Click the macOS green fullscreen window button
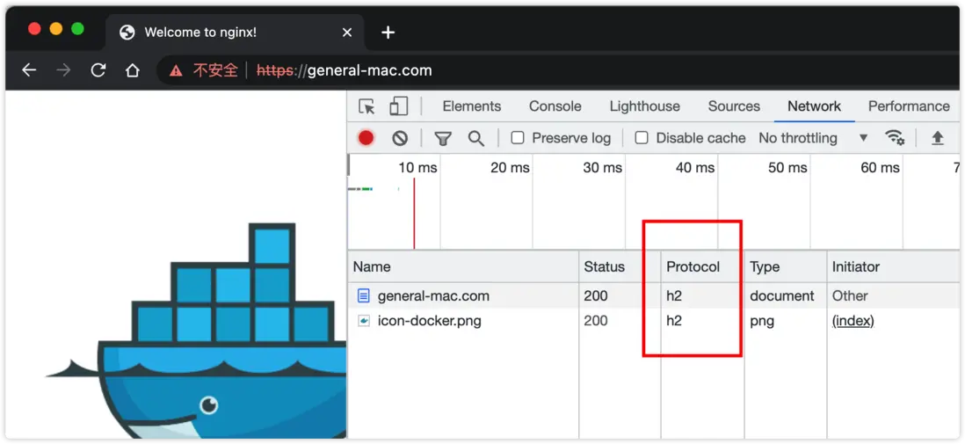Screen dimensions: 965x444 (77, 29)
